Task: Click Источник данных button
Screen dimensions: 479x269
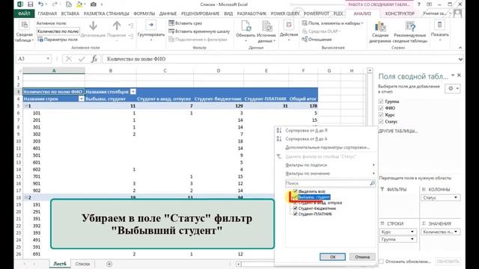Action: coord(266,31)
